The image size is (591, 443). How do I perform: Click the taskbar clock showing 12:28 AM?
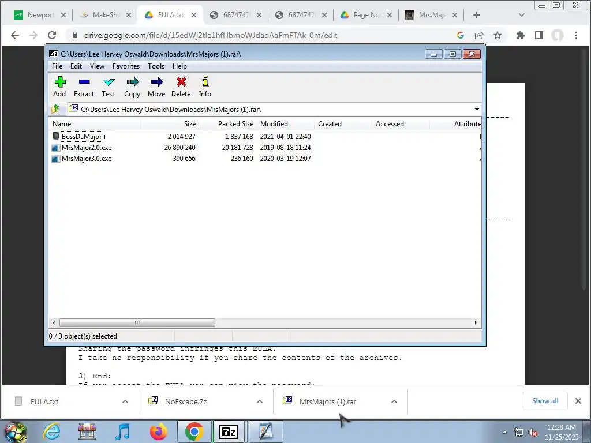[562, 432]
